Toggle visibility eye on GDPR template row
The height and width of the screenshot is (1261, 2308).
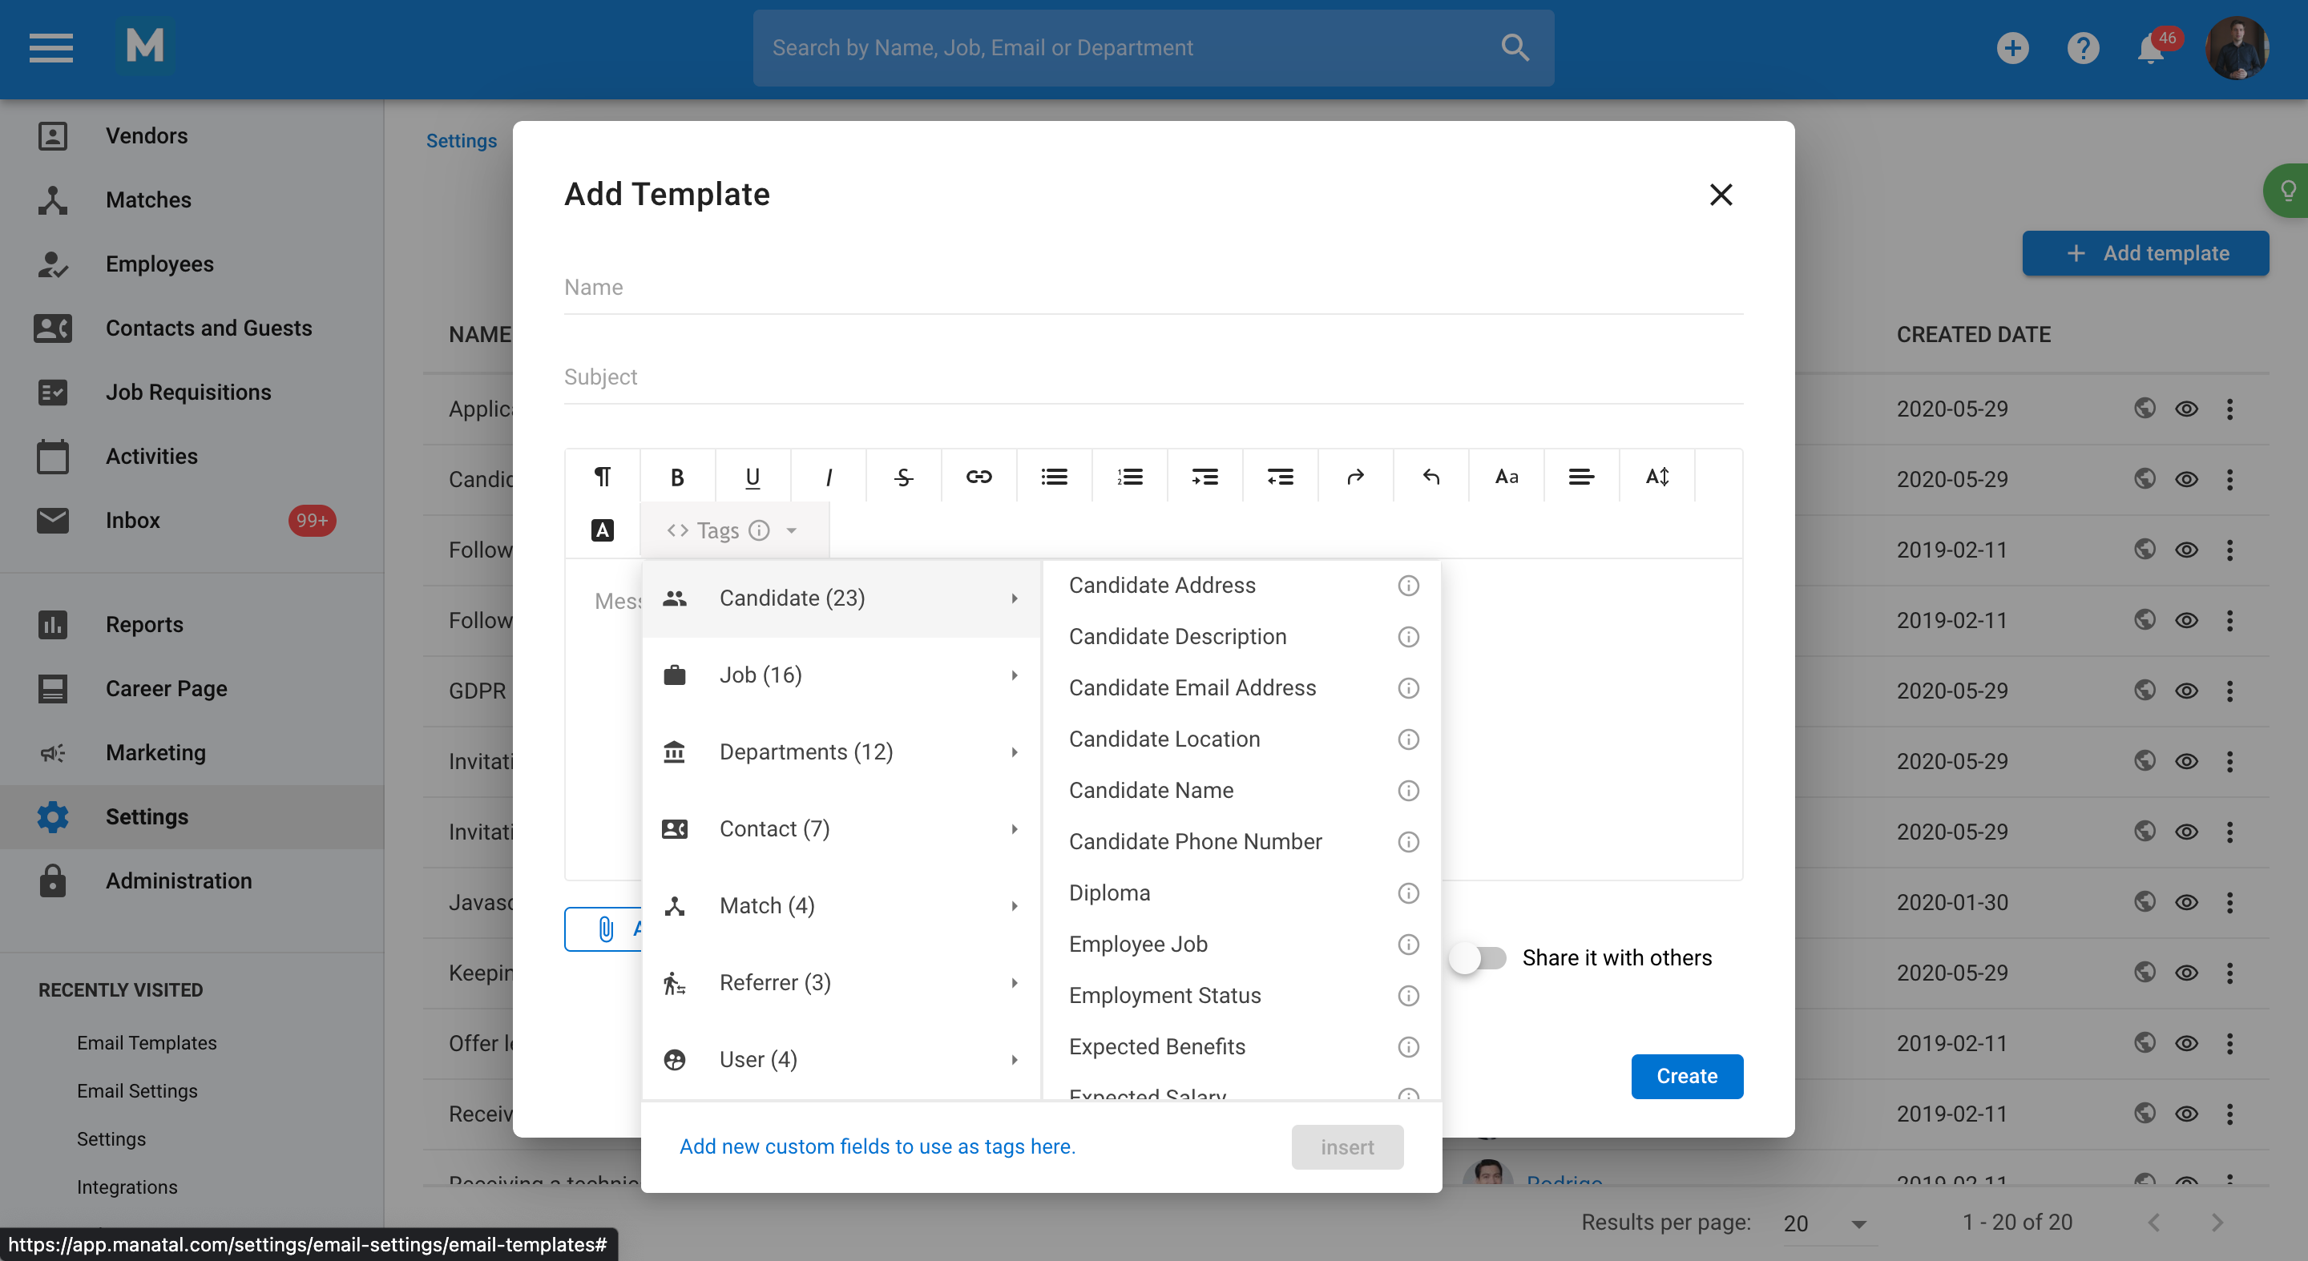tap(2186, 691)
